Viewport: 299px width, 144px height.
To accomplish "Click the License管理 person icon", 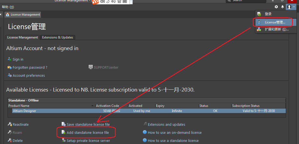I will point(259,22).
